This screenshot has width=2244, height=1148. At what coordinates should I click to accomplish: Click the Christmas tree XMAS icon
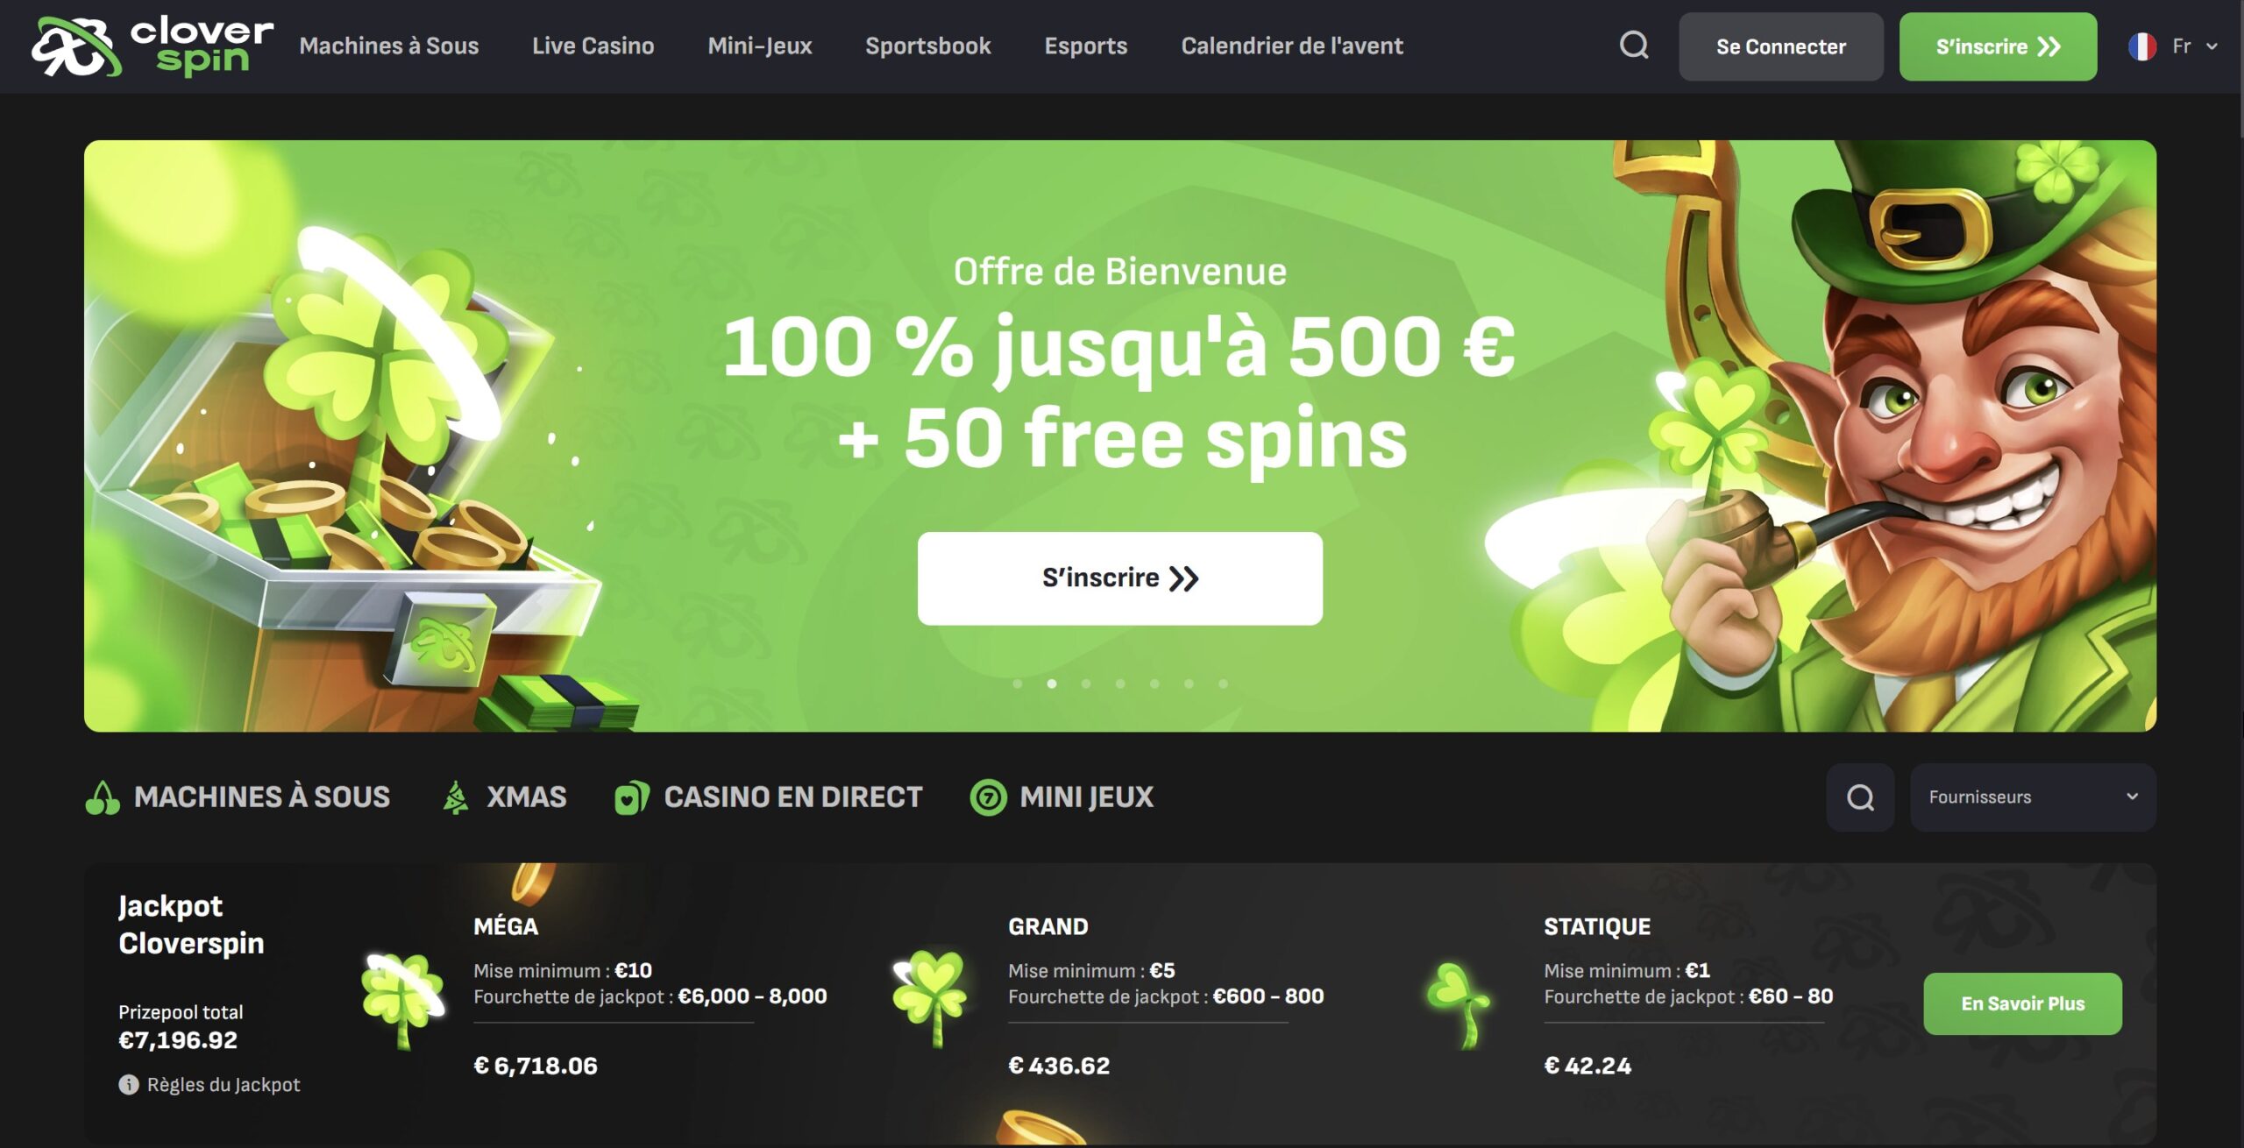click(455, 797)
